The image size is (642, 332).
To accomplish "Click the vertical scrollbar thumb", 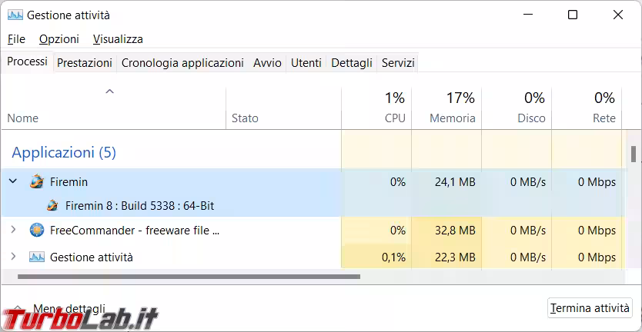I will tap(634, 154).
